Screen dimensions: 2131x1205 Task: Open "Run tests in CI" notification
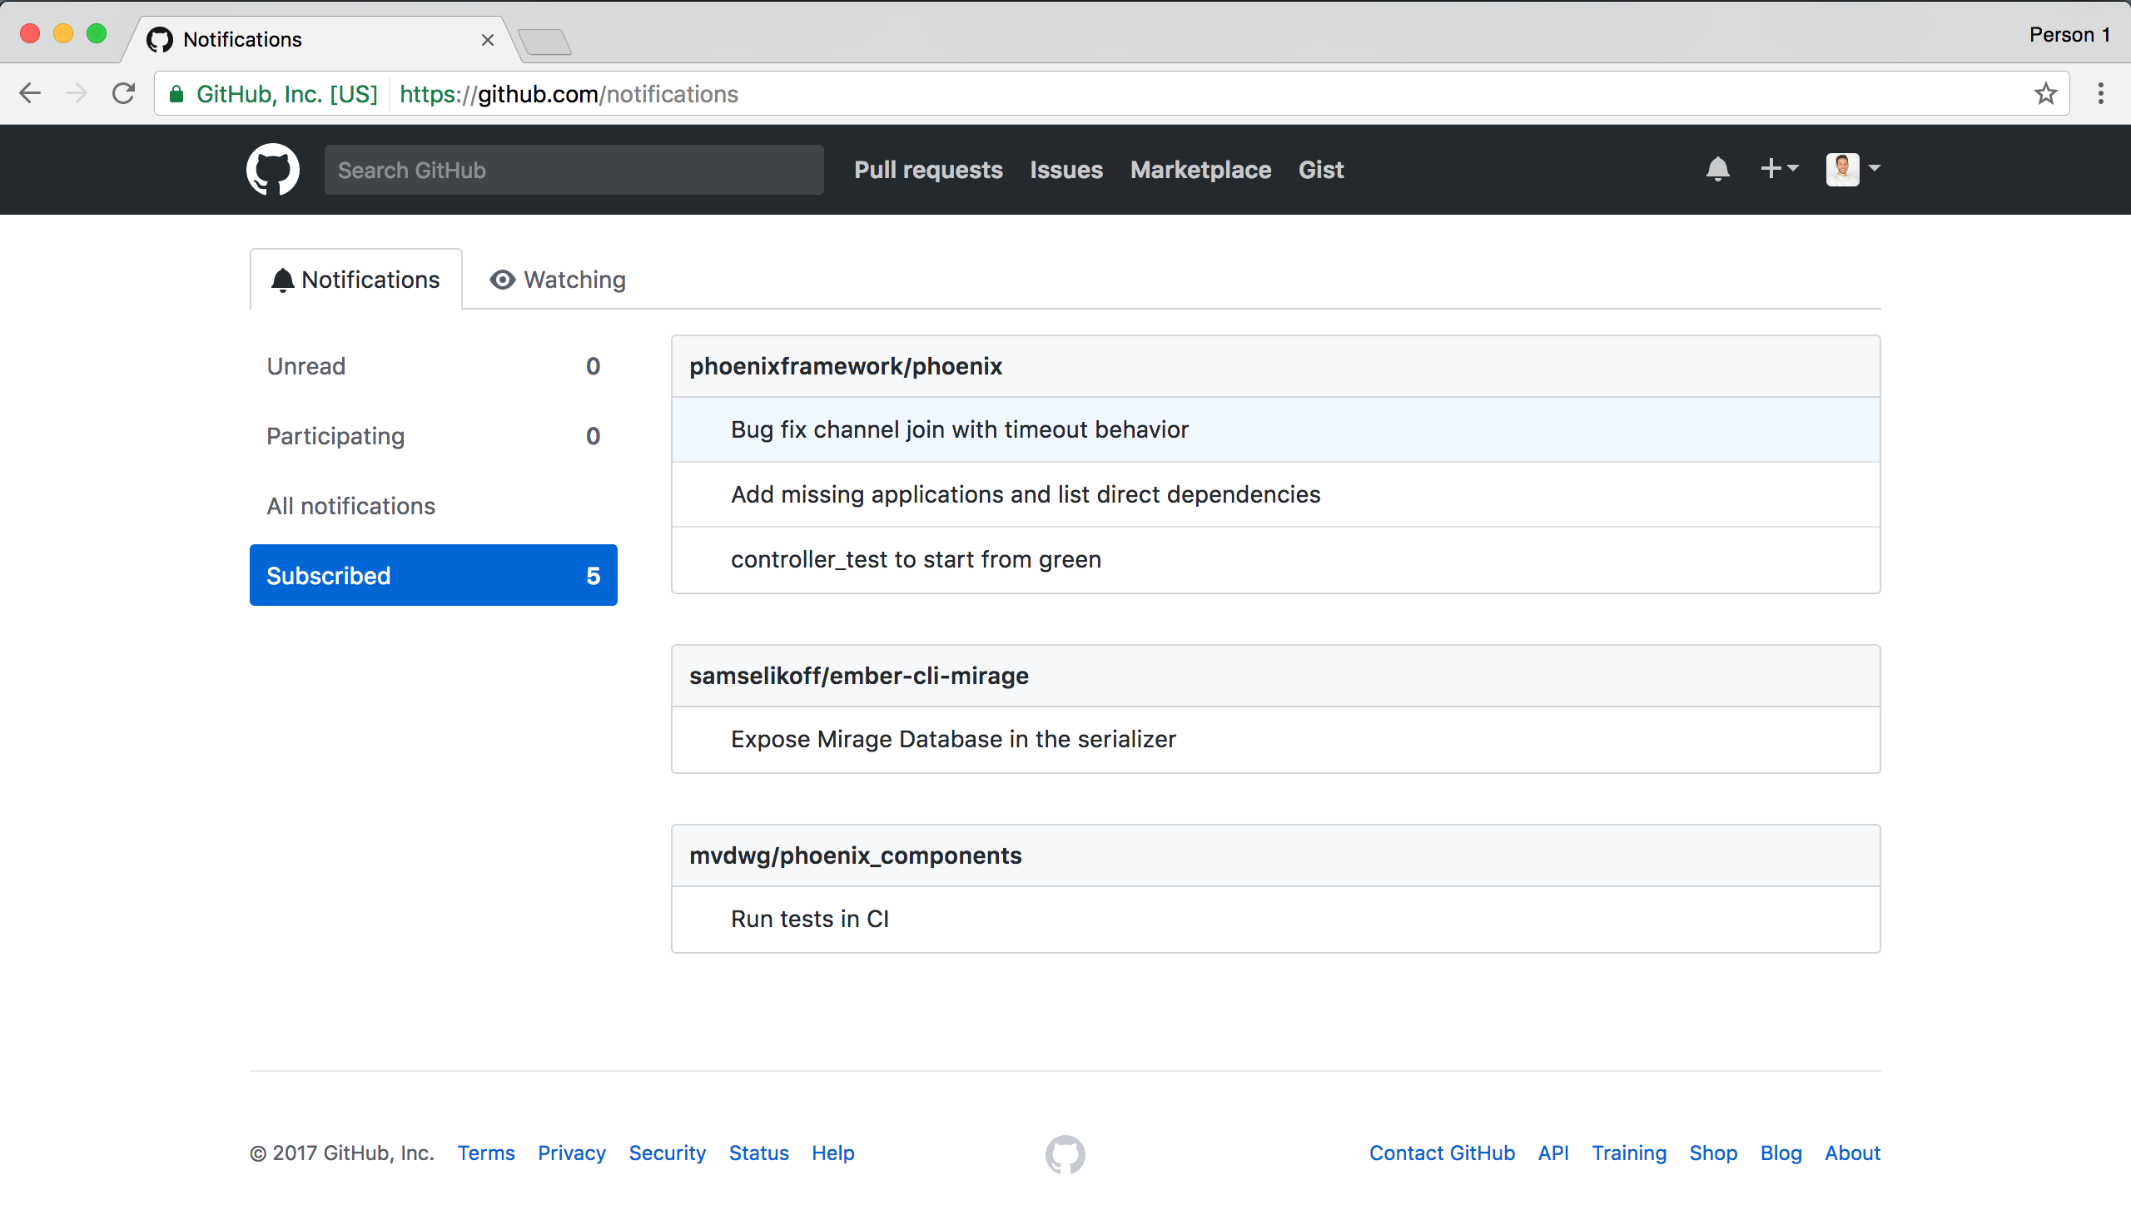pyautogui.click(x=809, y=919)
